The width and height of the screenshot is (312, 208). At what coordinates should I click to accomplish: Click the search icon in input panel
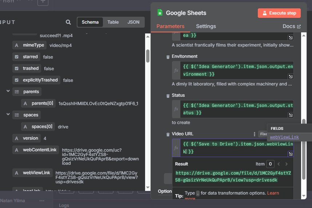pos(68,22)
